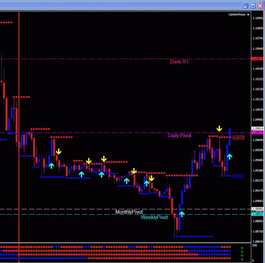Click the 1.08750 price axis label
The width and height of the screenshot is (265, 263).
pyautogui.click(x=258, y=232)
